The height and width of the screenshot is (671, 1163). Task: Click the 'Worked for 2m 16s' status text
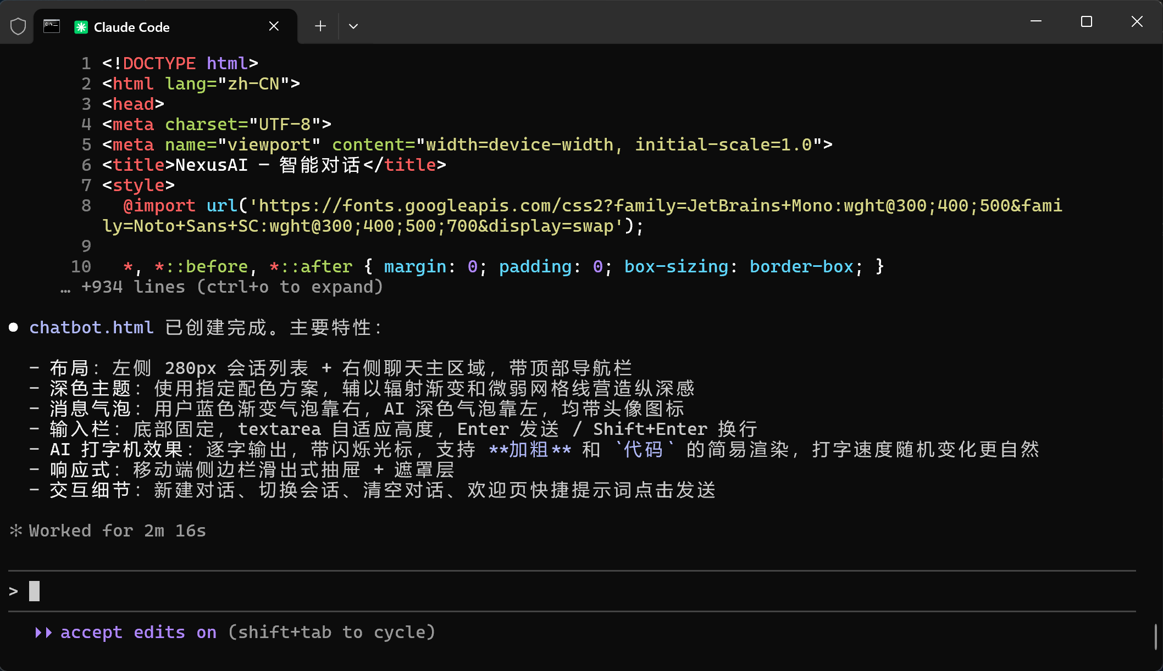point(118,531)
